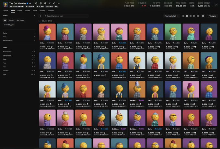Viewport: 220px width, 149px height.
Task: Open the Price low to high sort dropdown
Action: coord(171,16)
